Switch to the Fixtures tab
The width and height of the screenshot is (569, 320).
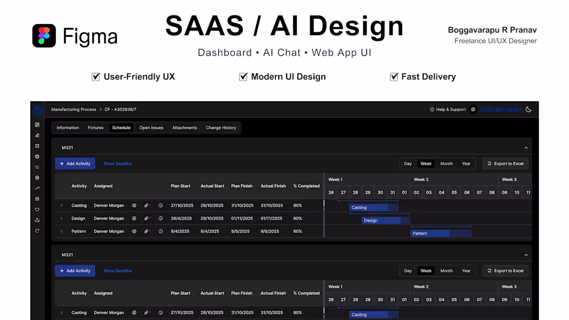point(95,127)
